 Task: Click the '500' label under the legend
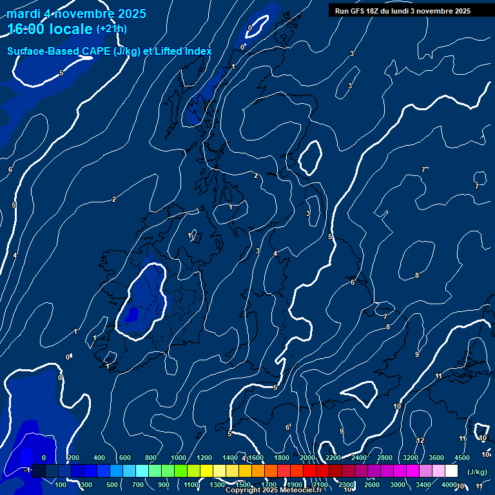[x=112, y=485]
